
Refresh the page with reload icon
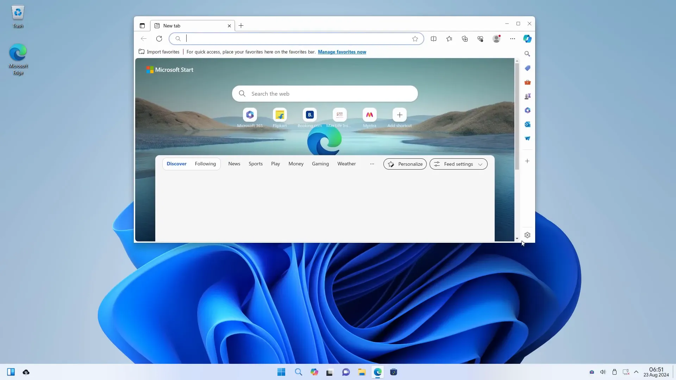[x=159, y=39]
